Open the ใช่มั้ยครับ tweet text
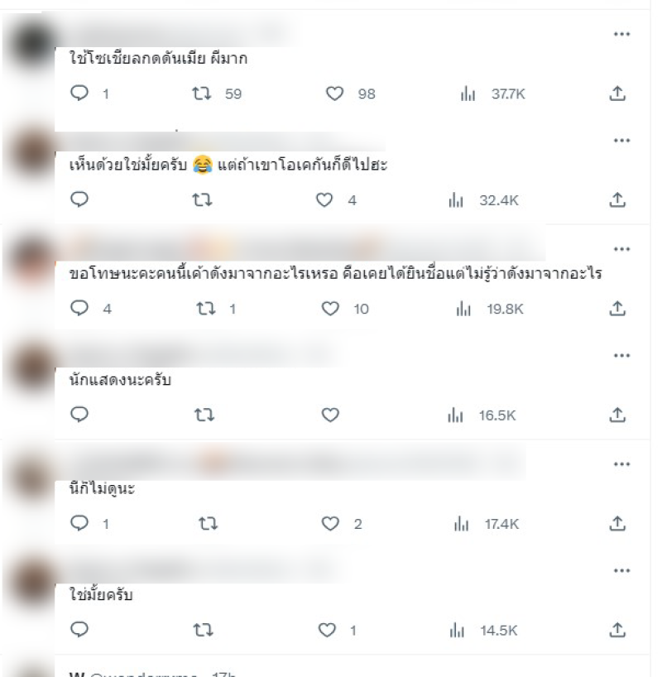Image resolution: width=662 pixels, height=677 pixels. click(x=101, y=595)
